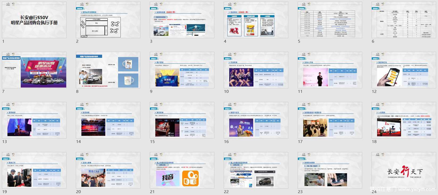Select slide 10 with the dancers photo
The image size is (438, 195).
click(x=256, y=70)
